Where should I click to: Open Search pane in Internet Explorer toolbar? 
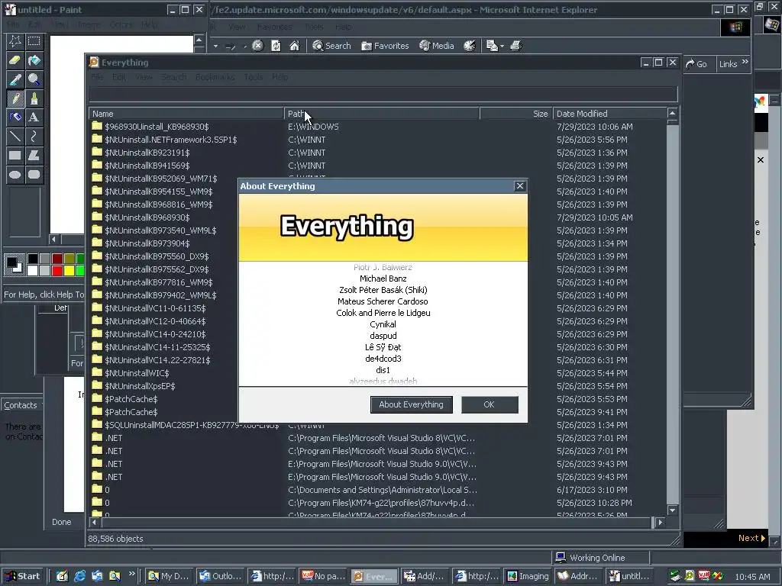[x=331, y=46]
